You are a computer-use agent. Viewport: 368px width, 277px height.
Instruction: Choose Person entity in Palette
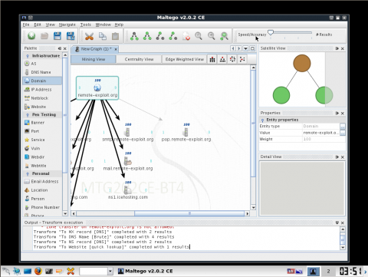point(42,199)
